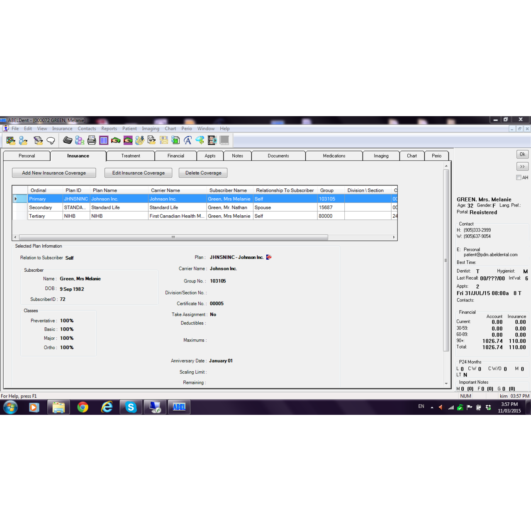Image resolution: width=531 pixels, height=531 pixels.
Task: Open the Insurance menu in the menu bar
Action: (x=62, y=129)
